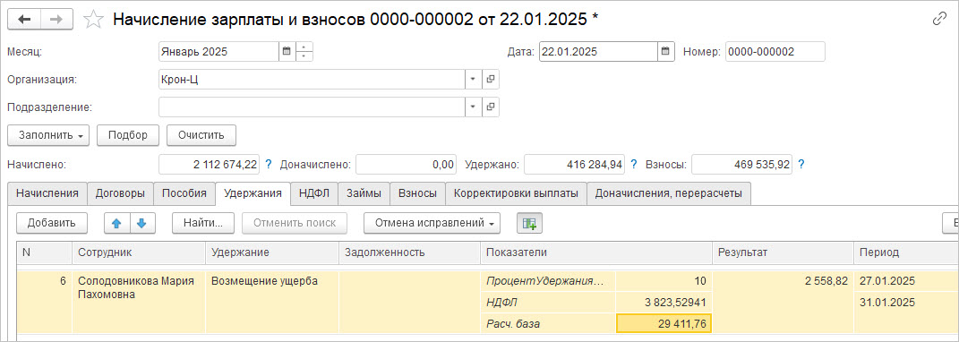This screenshot has height=342, width=959.
Task: Open the calendar picker for Дата field
Action: [667, 51]
